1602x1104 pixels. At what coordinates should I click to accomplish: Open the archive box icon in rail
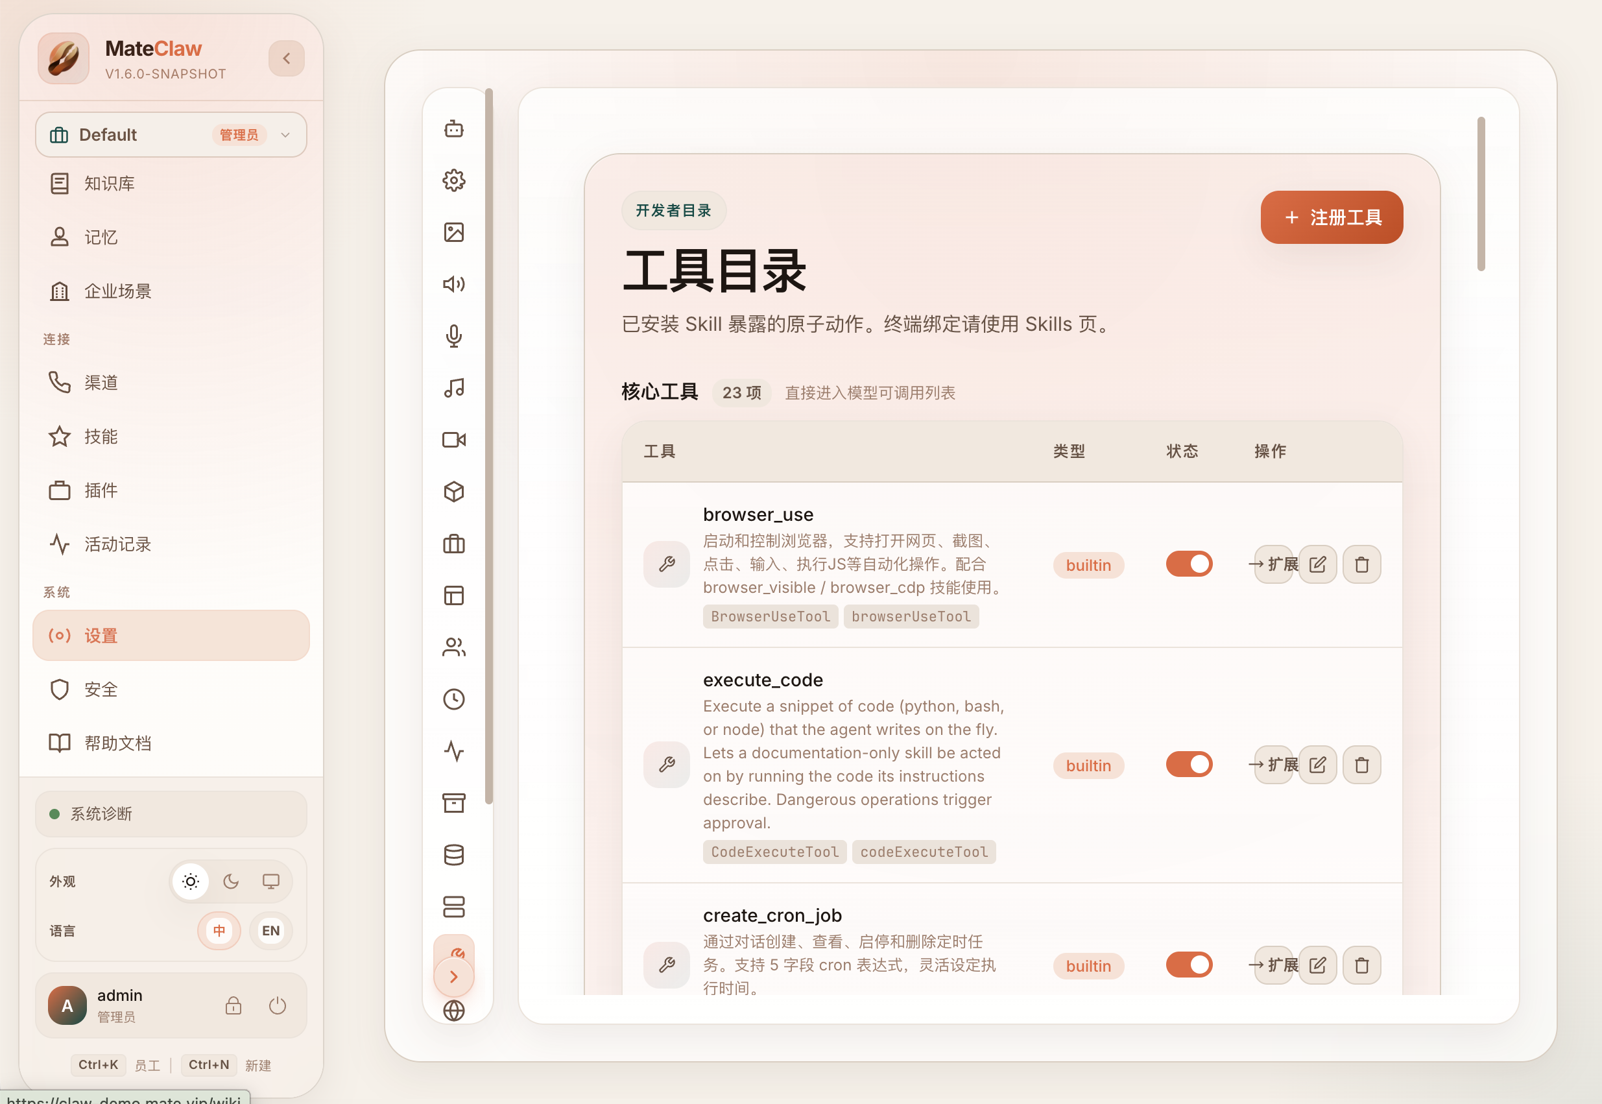[x=454, y=803]
